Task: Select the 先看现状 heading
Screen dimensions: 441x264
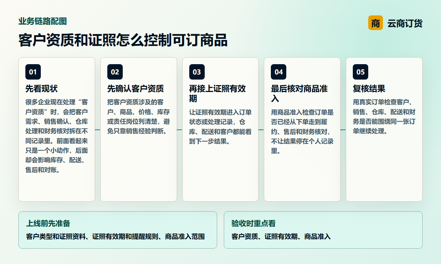Action: (x=42, y=89)
